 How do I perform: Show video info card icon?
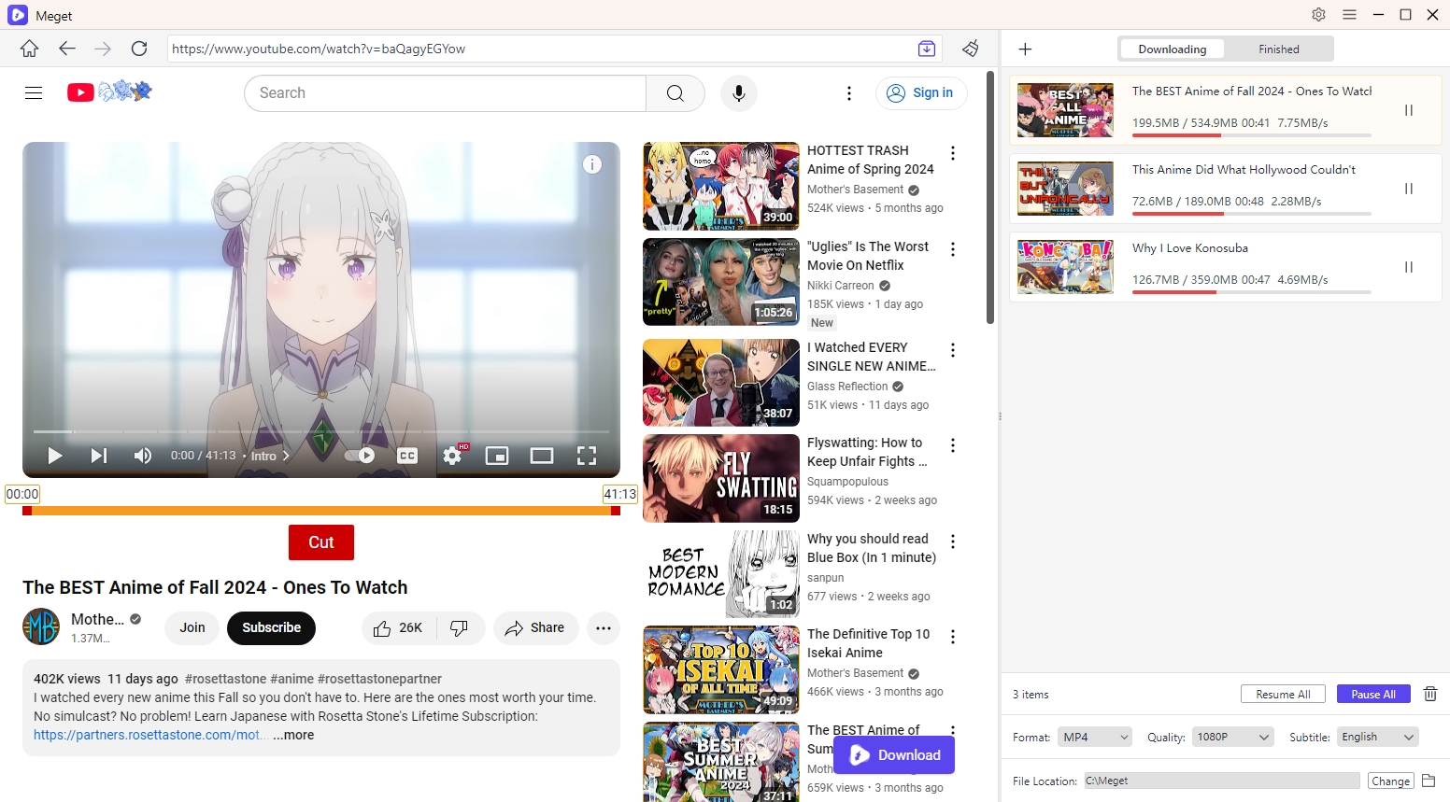(x=592, y=164)
